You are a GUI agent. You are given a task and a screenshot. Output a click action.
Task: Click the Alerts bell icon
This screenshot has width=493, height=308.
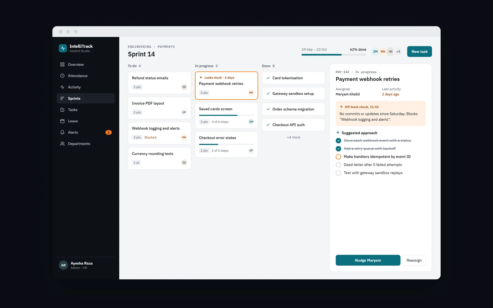pyautogui.click(x=62, y=132)
